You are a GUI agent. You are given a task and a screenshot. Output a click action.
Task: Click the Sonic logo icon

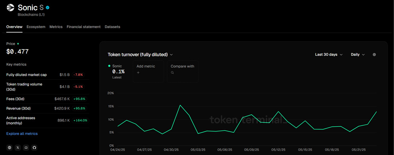10,8
